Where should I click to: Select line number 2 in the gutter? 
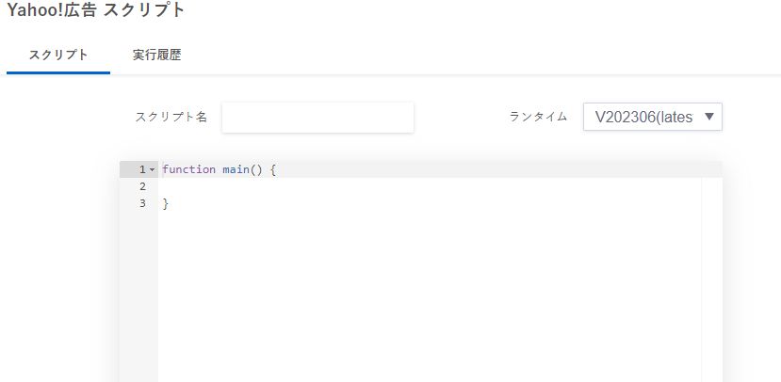(x=142, y=186)
